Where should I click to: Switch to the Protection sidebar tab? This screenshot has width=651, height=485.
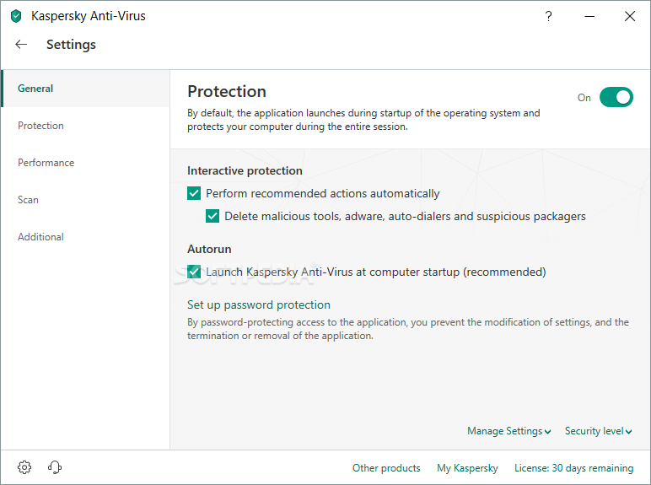click(x=85, y=126)
